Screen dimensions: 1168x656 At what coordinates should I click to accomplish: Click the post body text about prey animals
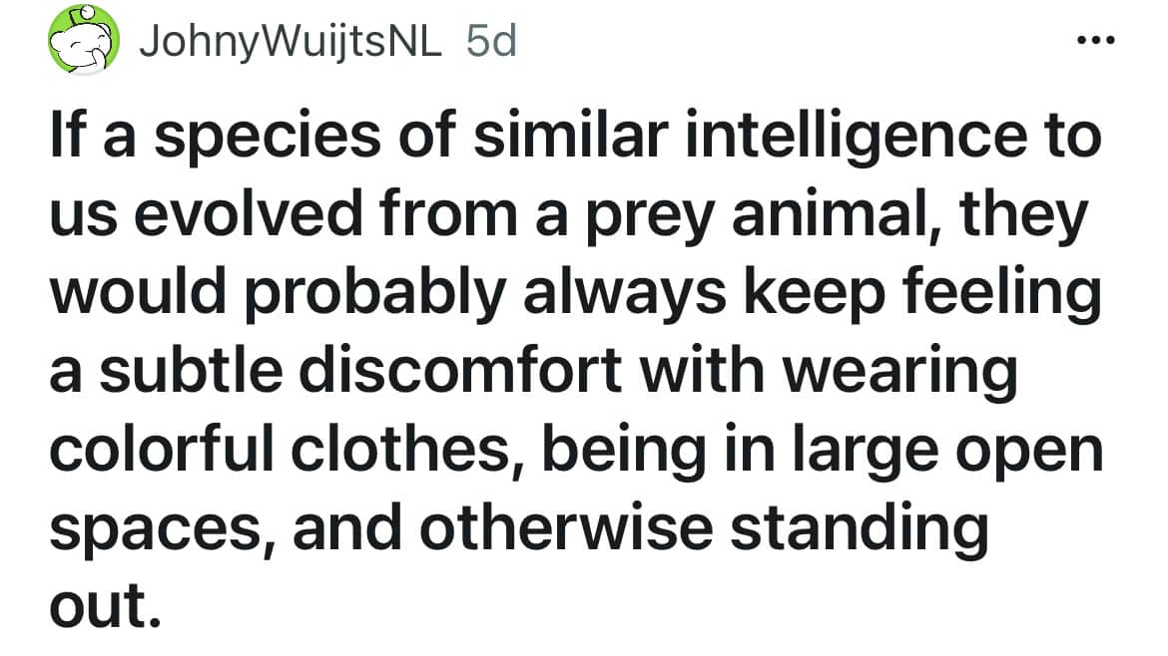tap(579, 369)
